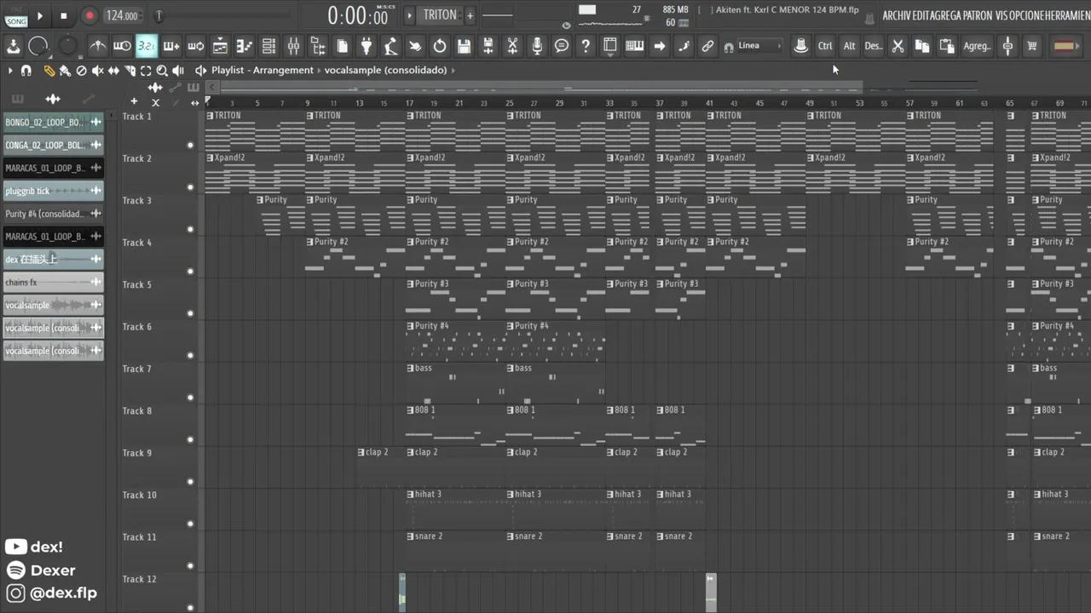1091x613 pixels.
Task: Open the OPCIONE menu
Action: [x=1026, y=15]
